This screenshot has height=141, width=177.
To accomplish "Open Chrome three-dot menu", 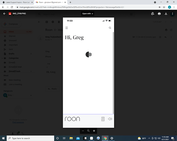I will pyautogui.click(x=174, y=7).
